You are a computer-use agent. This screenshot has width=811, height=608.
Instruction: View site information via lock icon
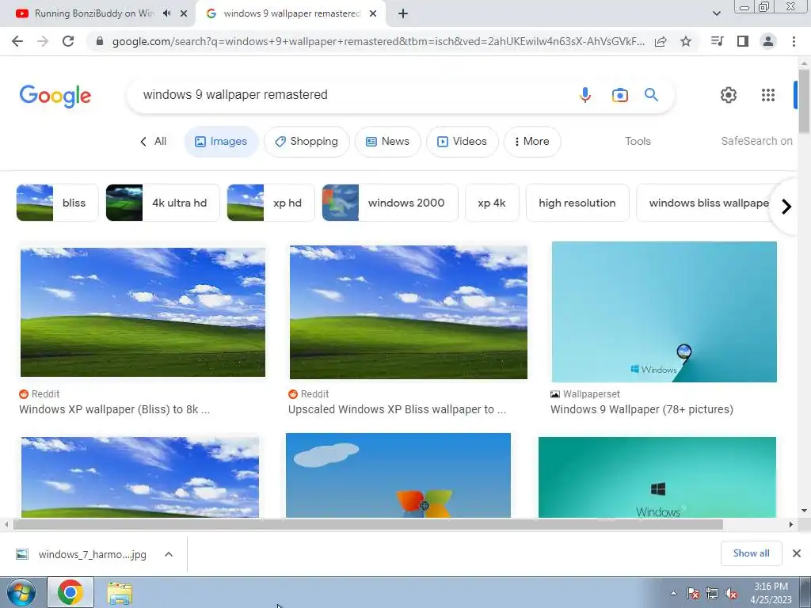pos(100,41)
